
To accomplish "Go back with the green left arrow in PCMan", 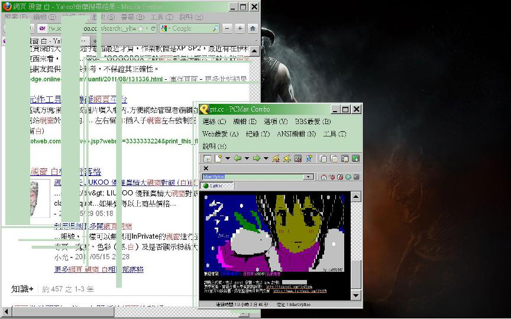I will 238,158.
